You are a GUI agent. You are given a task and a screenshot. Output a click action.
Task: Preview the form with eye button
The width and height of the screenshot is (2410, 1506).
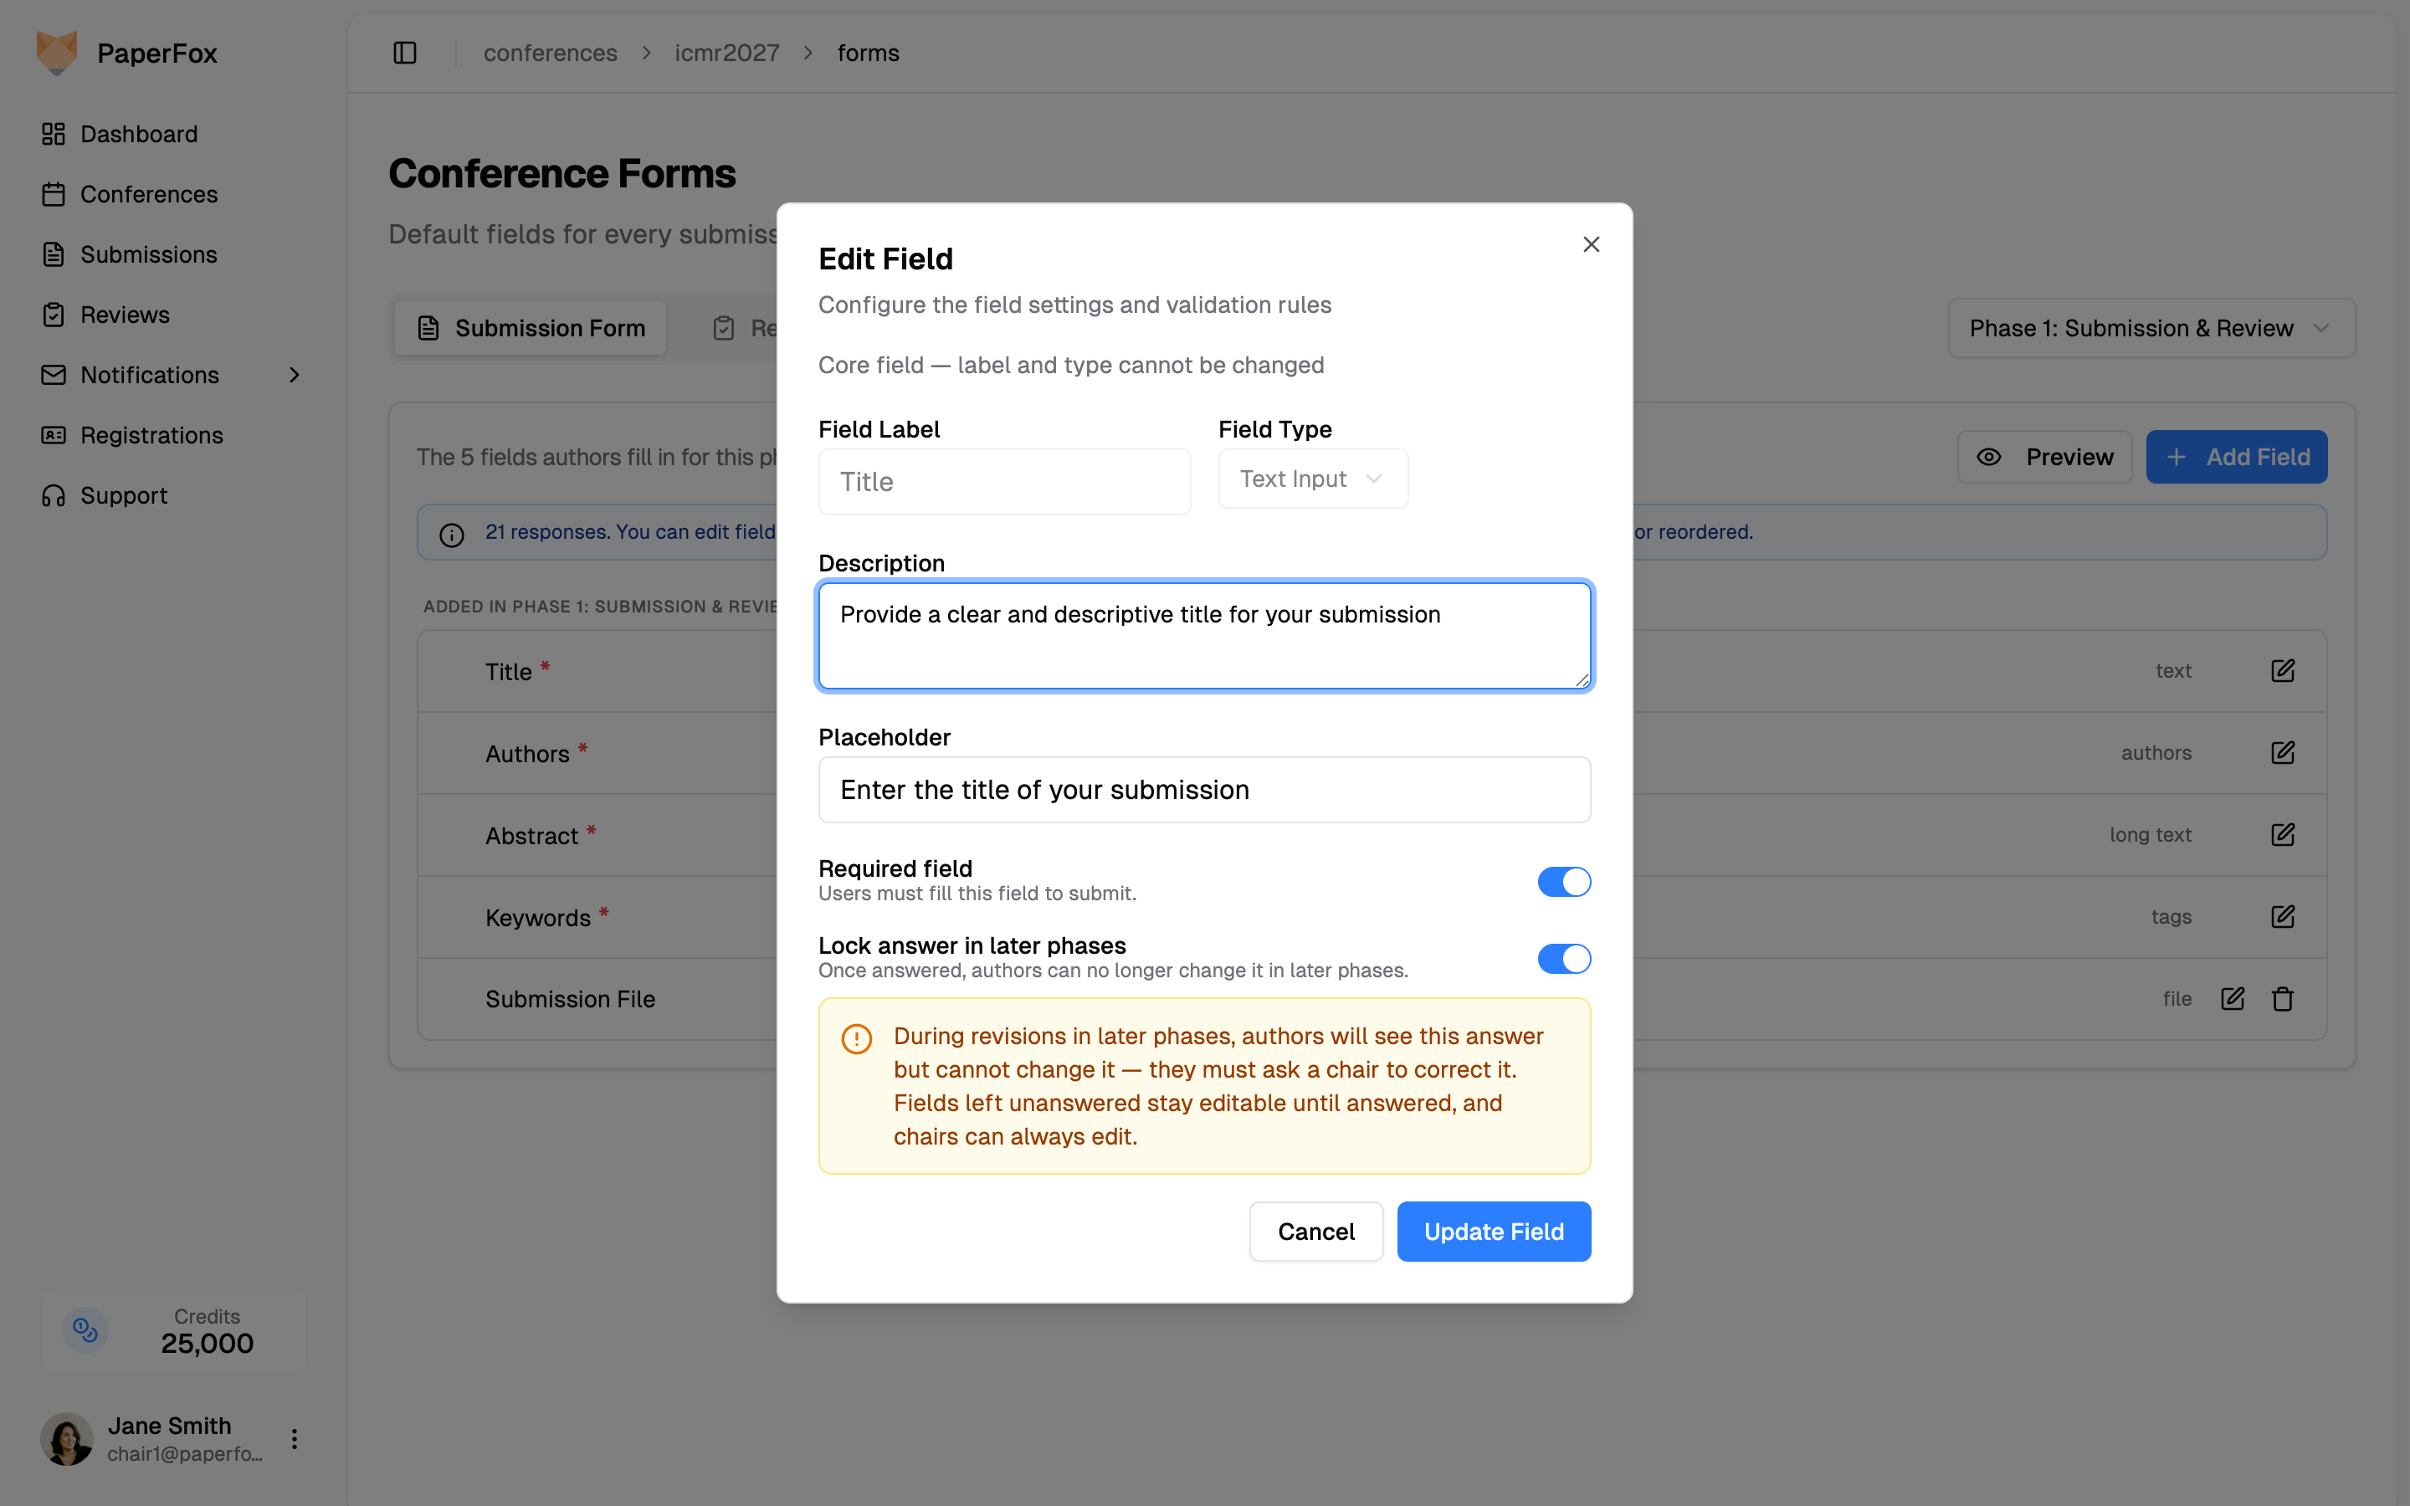[x=2044, y=457]
